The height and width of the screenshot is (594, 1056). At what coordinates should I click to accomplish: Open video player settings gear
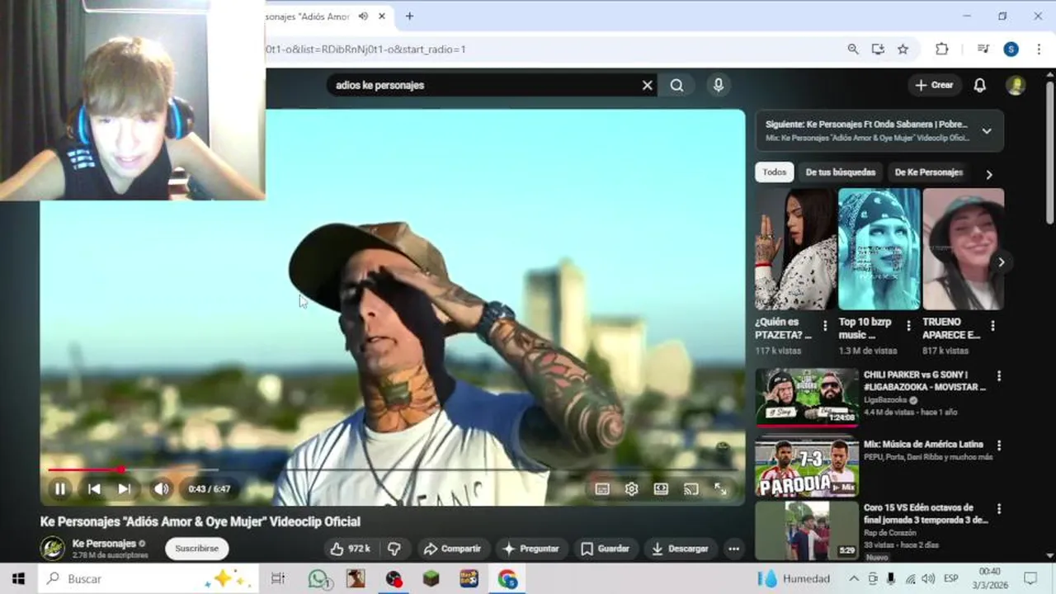point(631,489)
